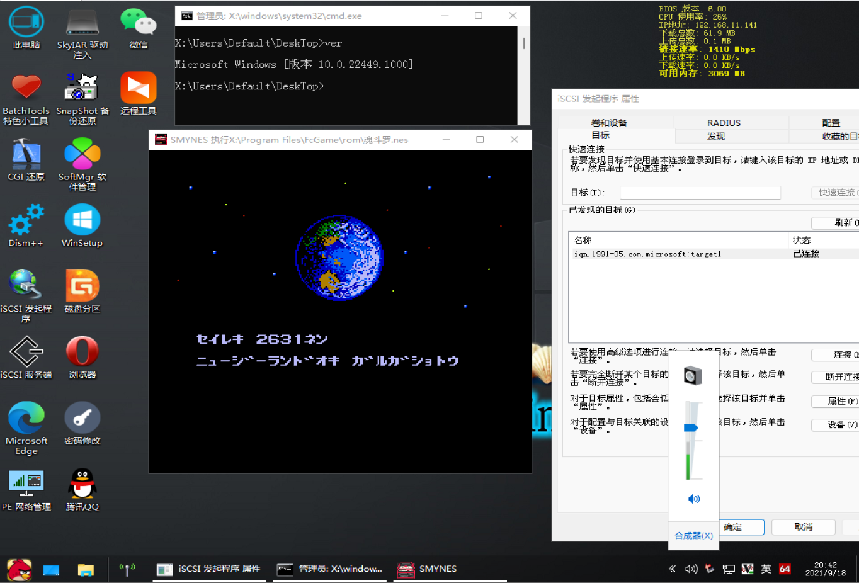
Task: Click the wireless antenna taskbar icon
Action: (127, 570)
